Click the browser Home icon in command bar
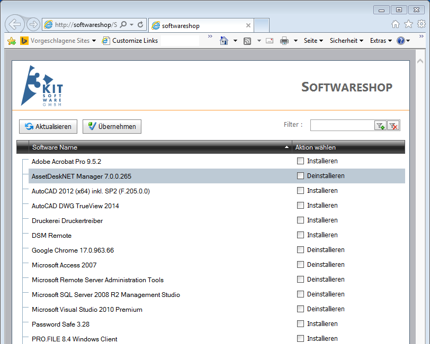This screenshot has width=430, height=344. click(224, 41)
